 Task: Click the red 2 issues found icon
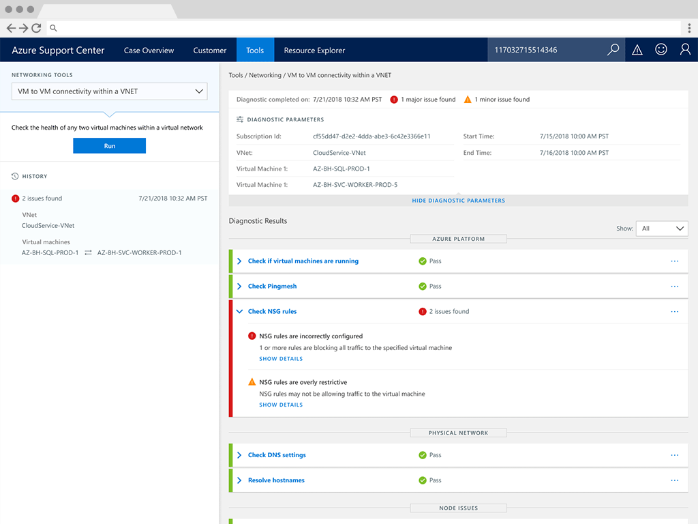coord(423,311)
